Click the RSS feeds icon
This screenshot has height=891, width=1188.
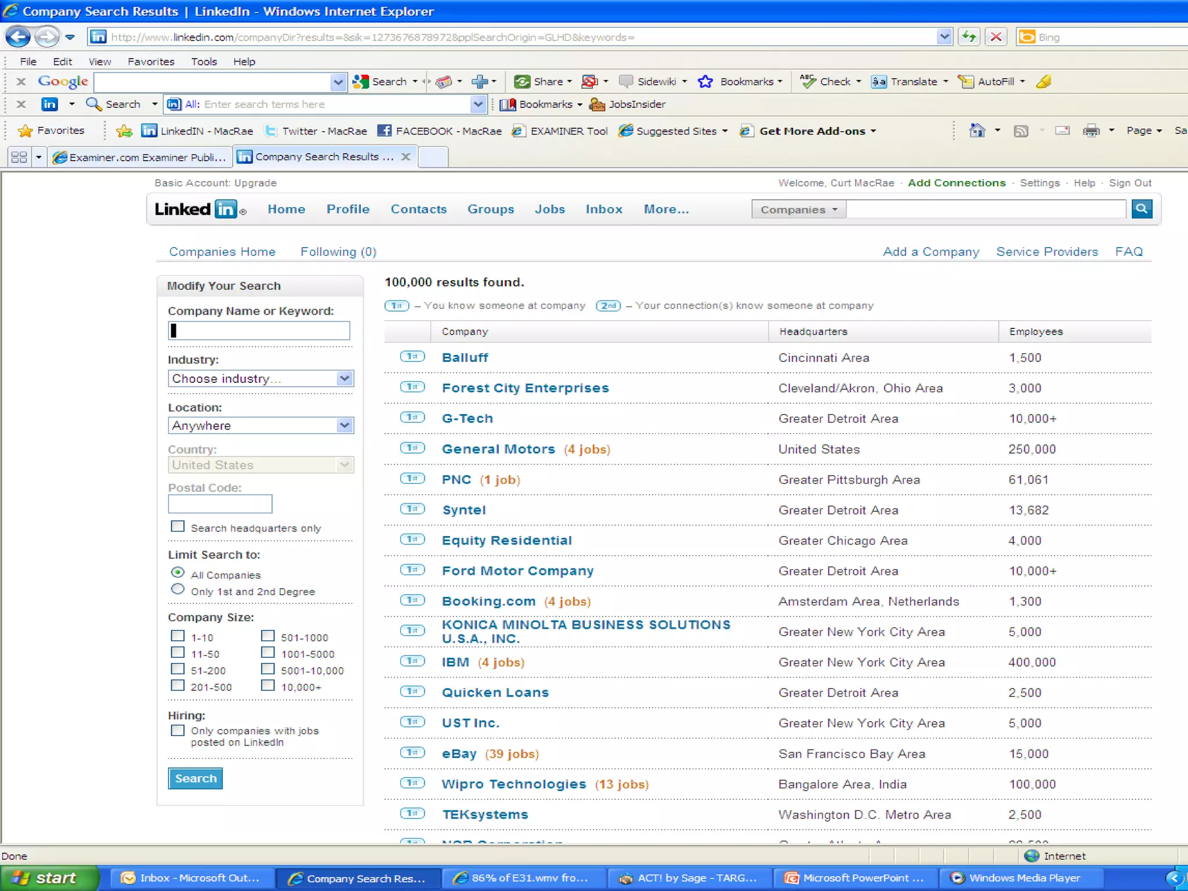pos(1021,131)
